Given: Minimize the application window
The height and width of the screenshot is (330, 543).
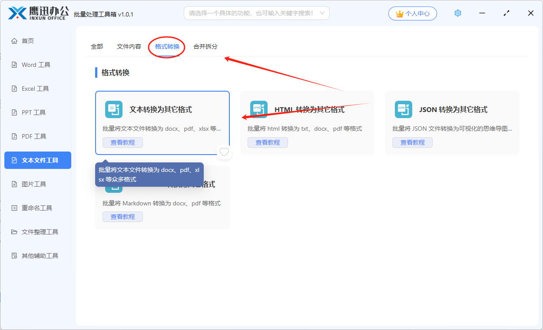Looking at the screenshot, I should click(482, 13).
